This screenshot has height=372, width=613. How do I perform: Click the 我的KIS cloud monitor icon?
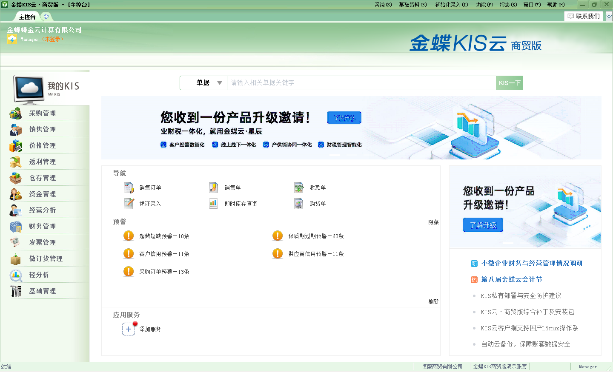(x=29, y=89)
